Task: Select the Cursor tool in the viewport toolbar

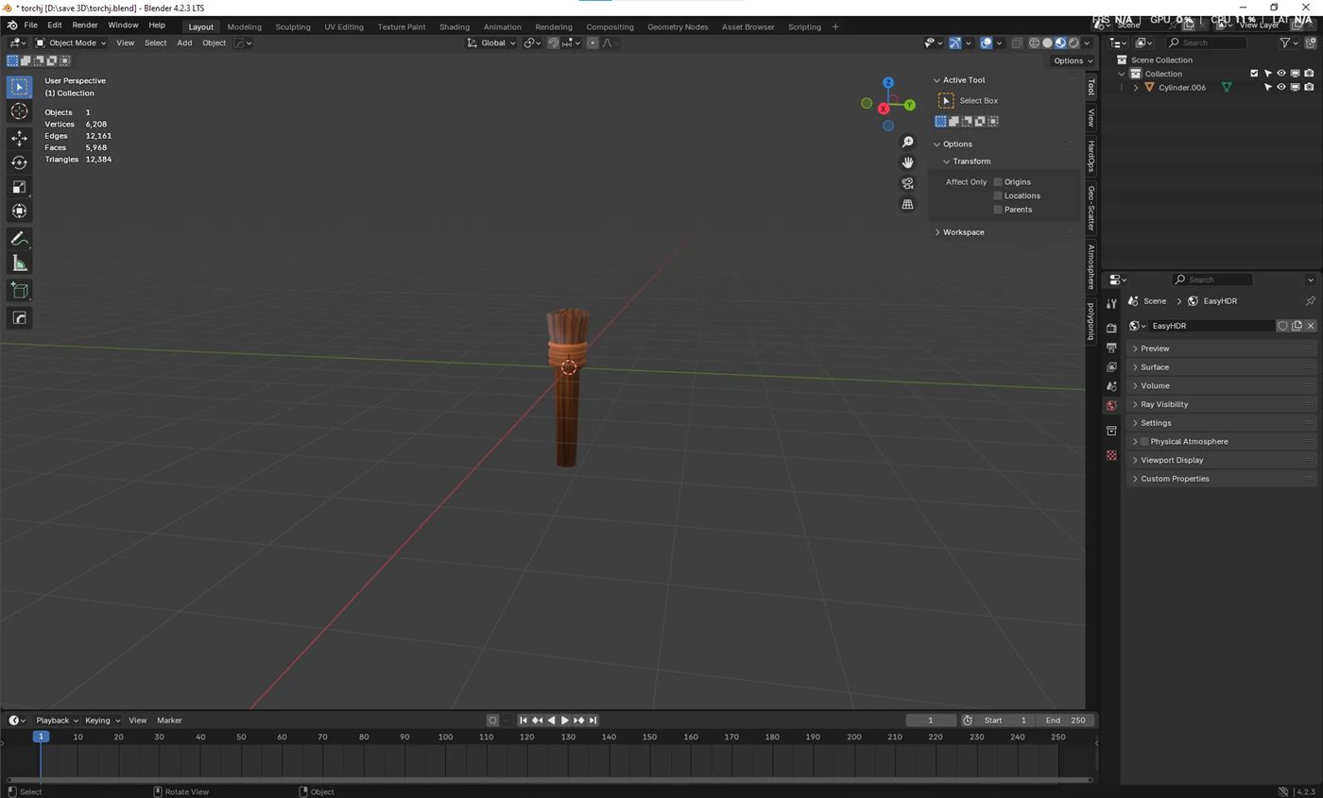Action: tap(19, 111)
